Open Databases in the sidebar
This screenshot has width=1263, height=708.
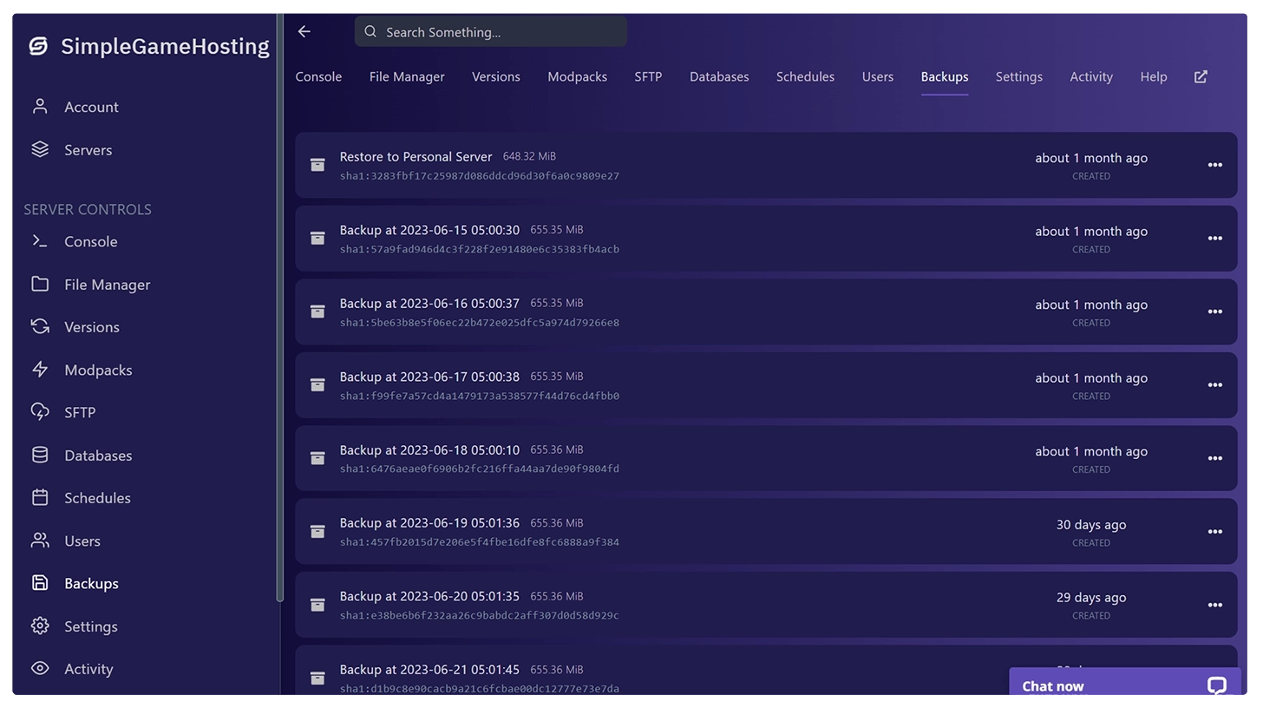(x=98, y=456)
